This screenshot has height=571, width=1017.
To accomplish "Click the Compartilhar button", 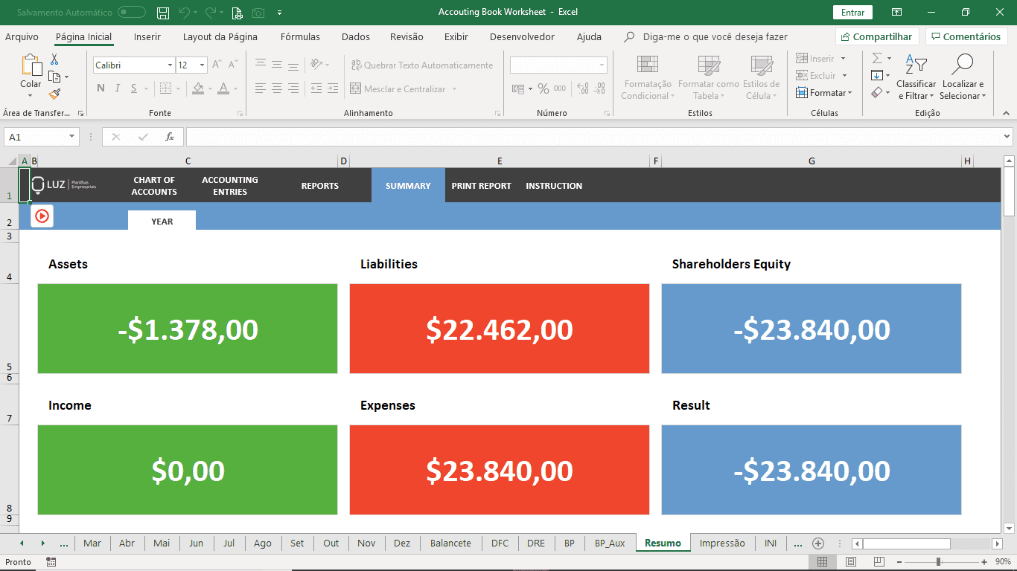I will 876,36.
